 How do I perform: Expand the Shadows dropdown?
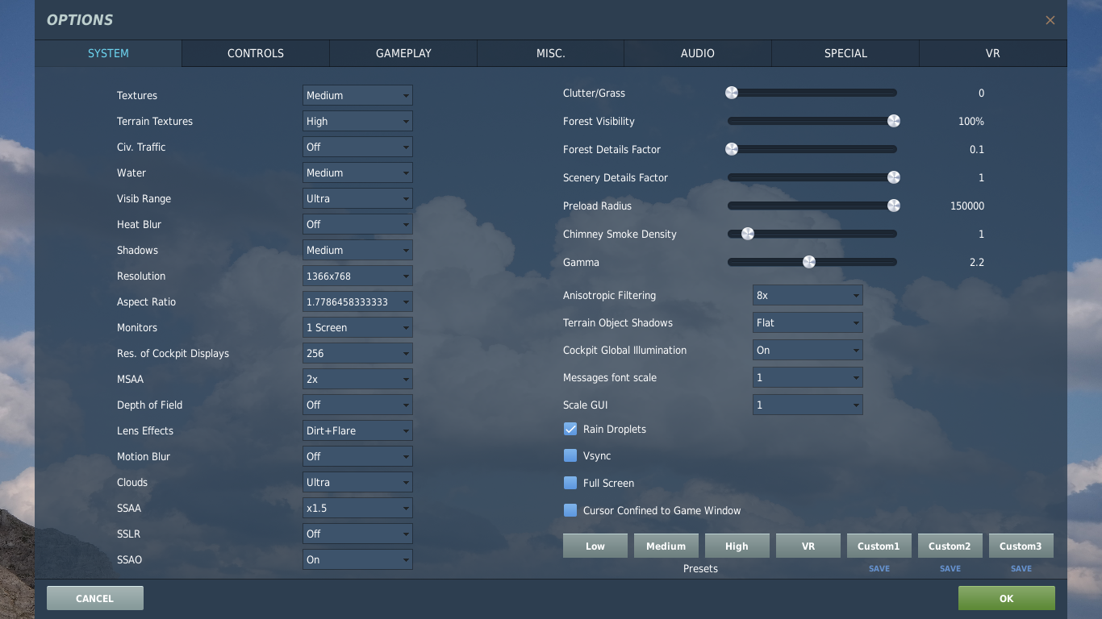pyautogui.click(x=357, y=250)
